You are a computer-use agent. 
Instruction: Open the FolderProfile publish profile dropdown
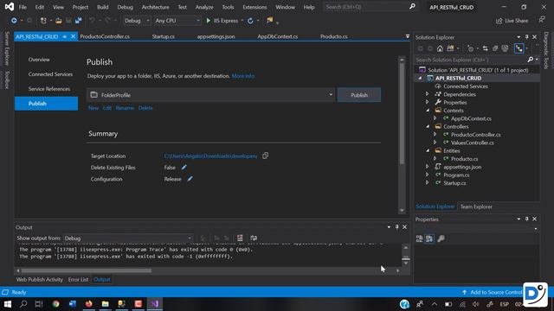(210, 95)
